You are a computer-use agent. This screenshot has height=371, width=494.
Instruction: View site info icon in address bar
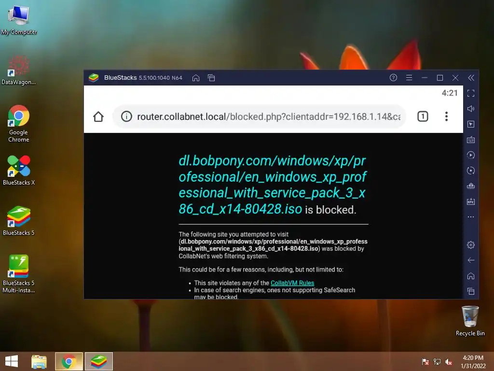coord(126,116)
